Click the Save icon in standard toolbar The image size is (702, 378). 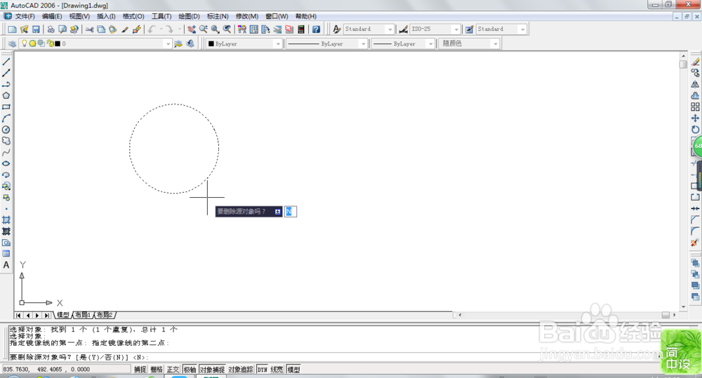[x=36, y=29]
